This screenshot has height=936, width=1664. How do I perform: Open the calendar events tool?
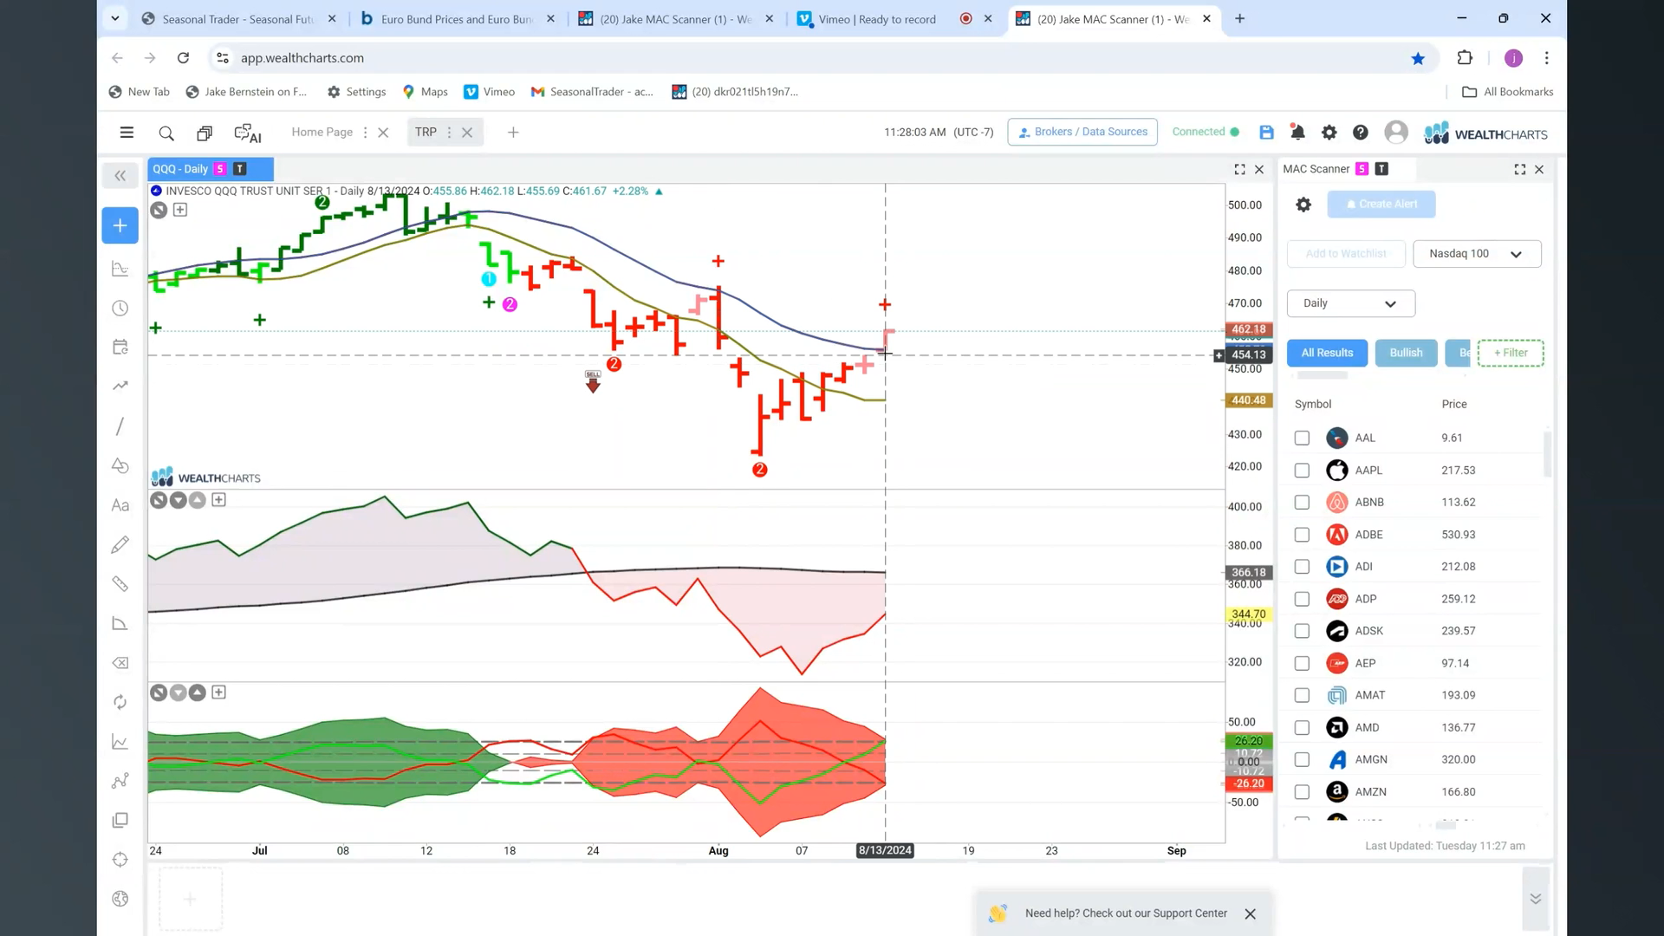pos(120,347)
